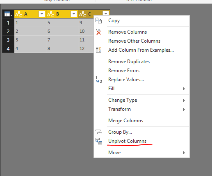This screenshot has height=176, width=212.
Task: Open the filter dropdown for column B
Action: pyautogui.click(x=74, y=14)
